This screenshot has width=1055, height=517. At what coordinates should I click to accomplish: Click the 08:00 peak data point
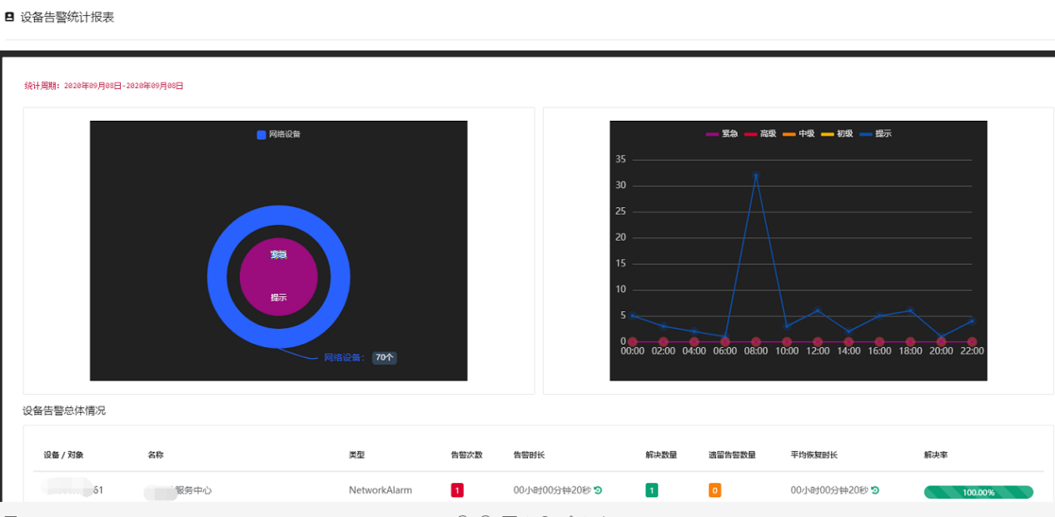tap(756, 176)
